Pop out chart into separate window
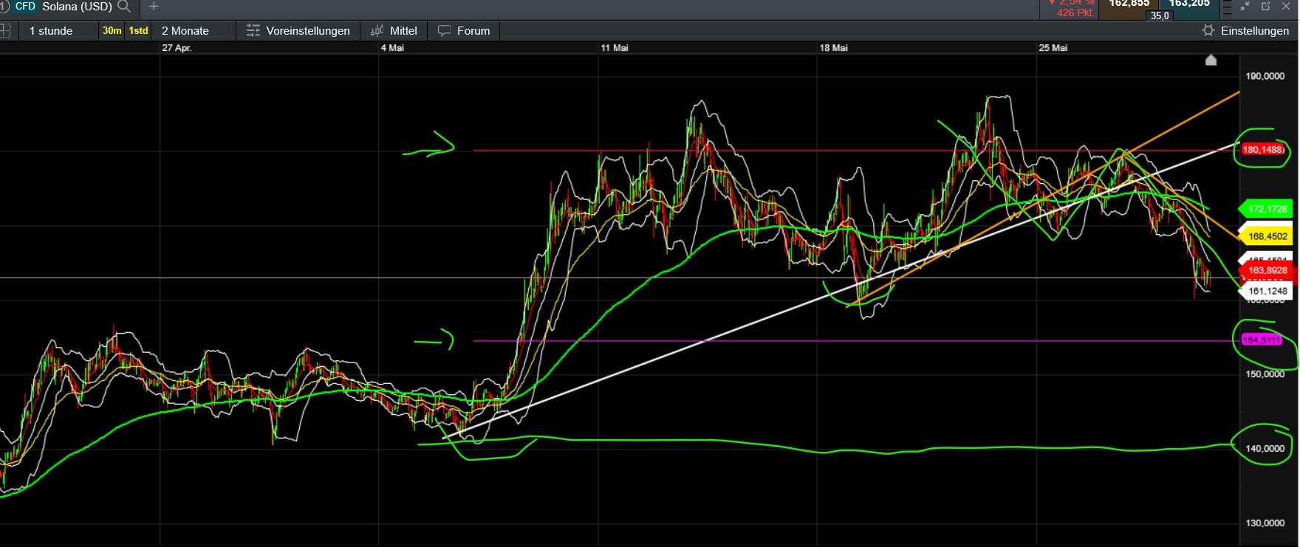 click(x=1265, y=6)
